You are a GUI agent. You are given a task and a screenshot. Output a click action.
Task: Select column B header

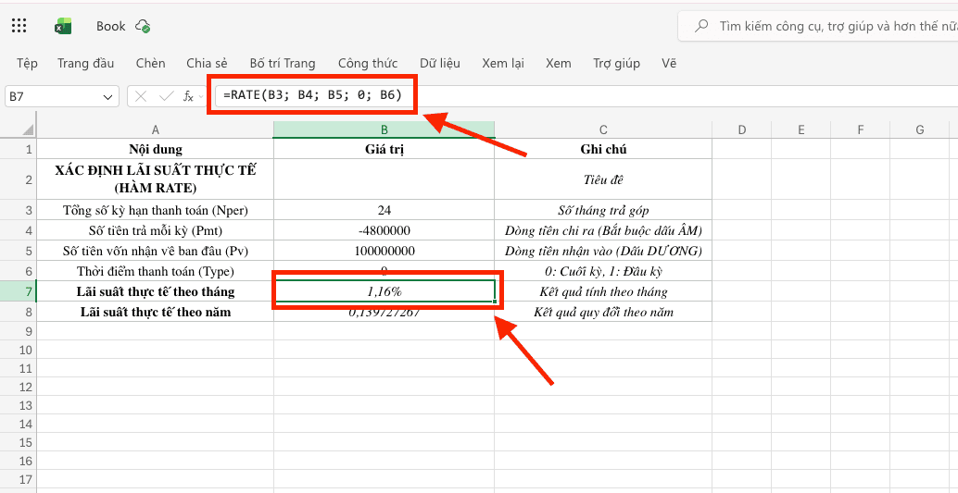pos(384,129)
